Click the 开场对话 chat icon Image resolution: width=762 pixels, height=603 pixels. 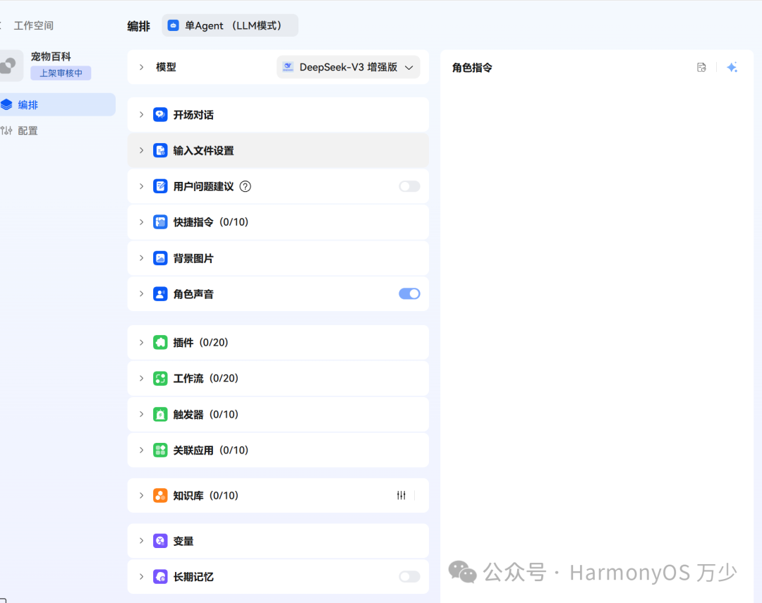click(x=160, y=115)
